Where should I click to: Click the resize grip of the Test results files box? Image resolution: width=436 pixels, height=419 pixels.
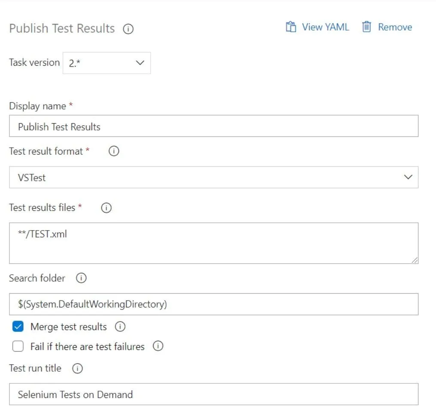pyautogui.click(x=415, y=260)
